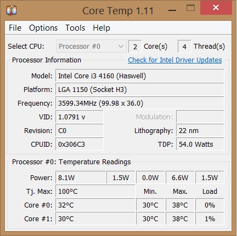Click the total Power value 8.1W

tap(81, 177)
